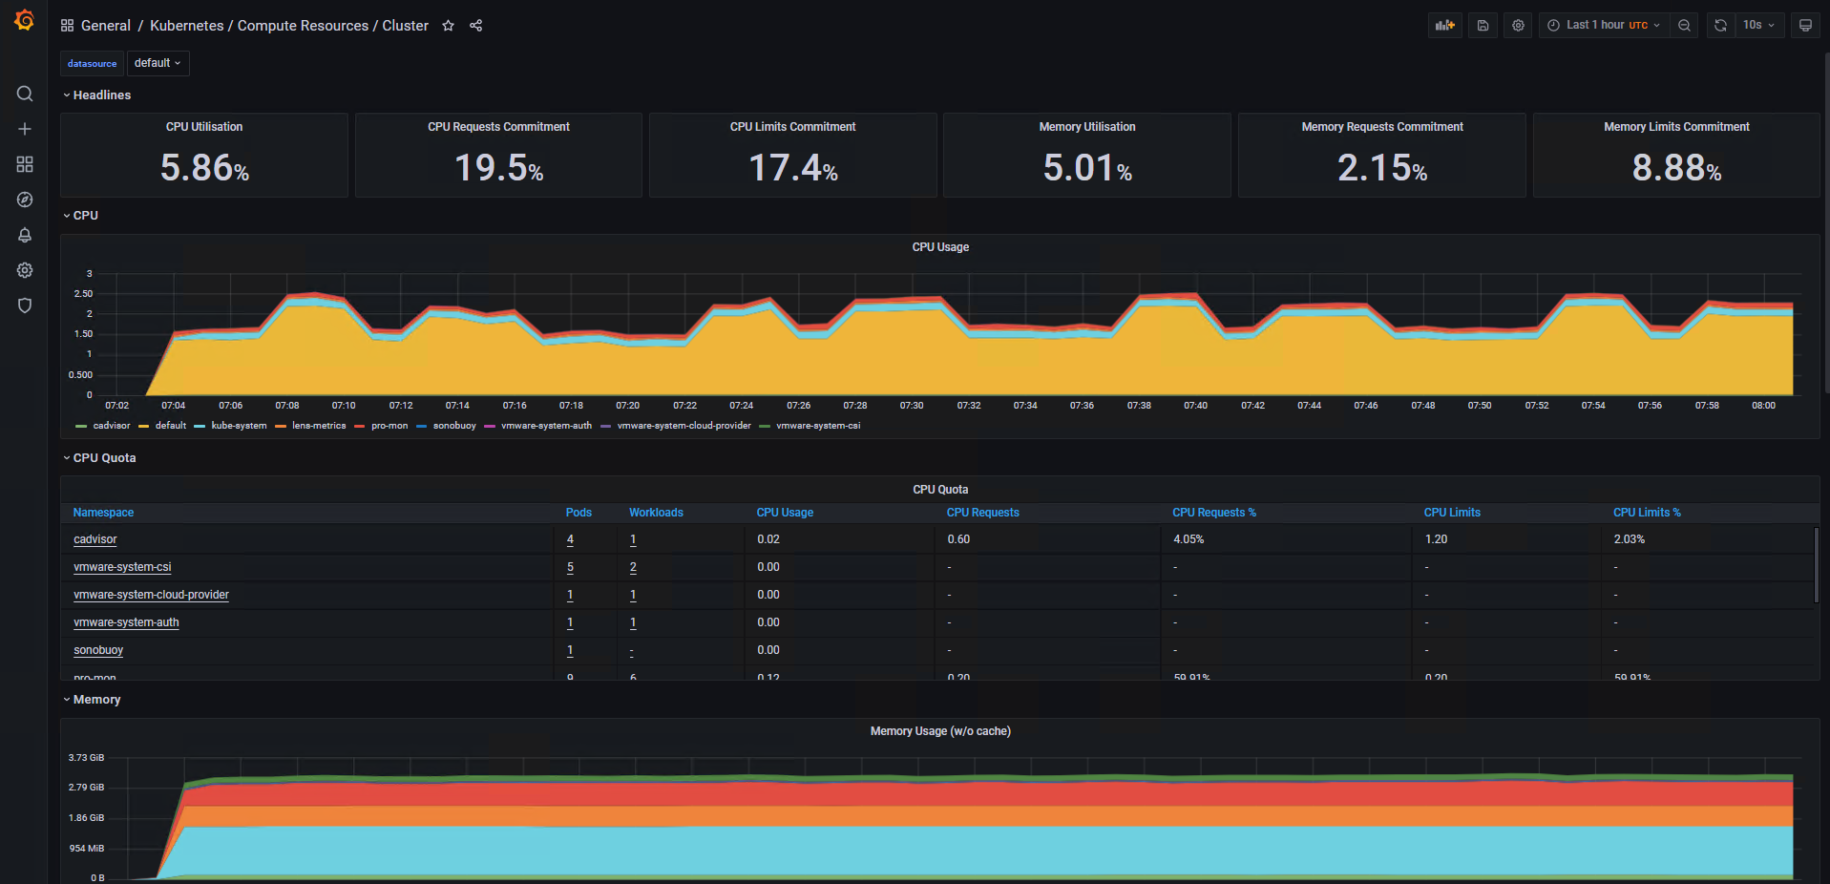
Task: Click the CPU Quota table scrollbar
Action: pyautogui.click(x=1816, y=565)
